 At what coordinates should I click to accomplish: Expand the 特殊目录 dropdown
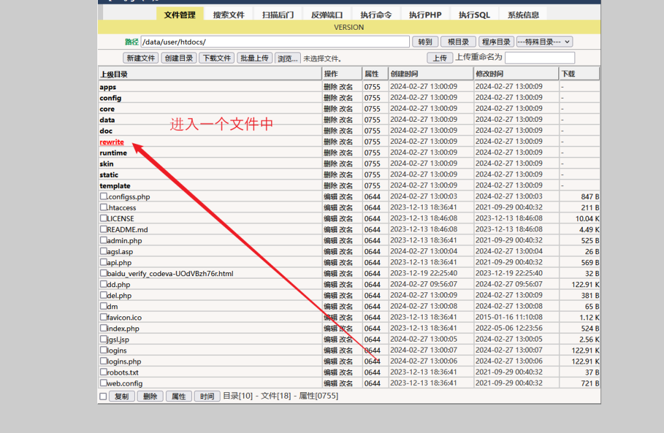(545, 41)
